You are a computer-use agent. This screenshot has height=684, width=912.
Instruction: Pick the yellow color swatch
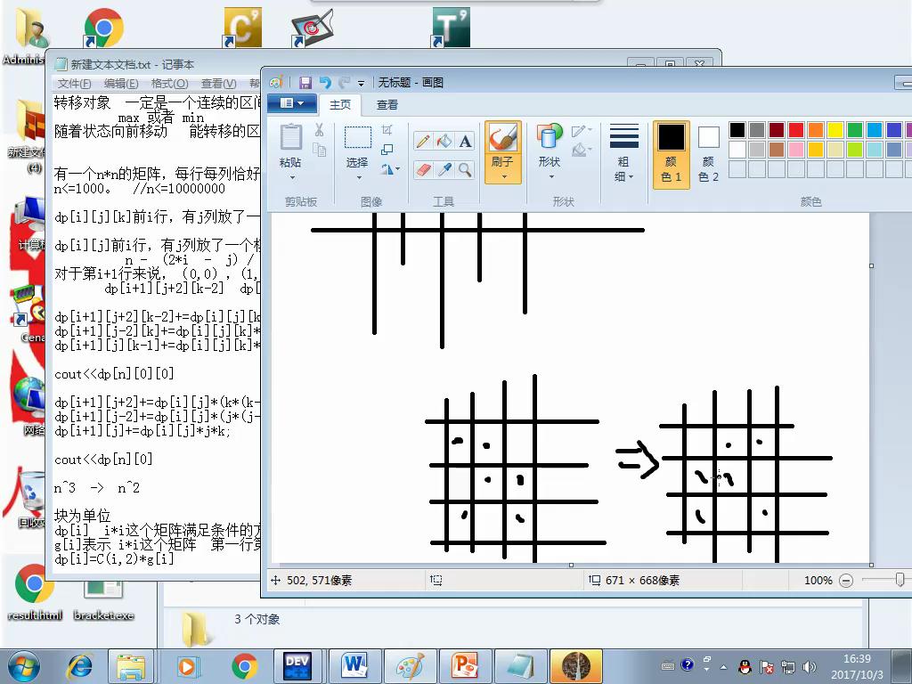tap(835, 130)
